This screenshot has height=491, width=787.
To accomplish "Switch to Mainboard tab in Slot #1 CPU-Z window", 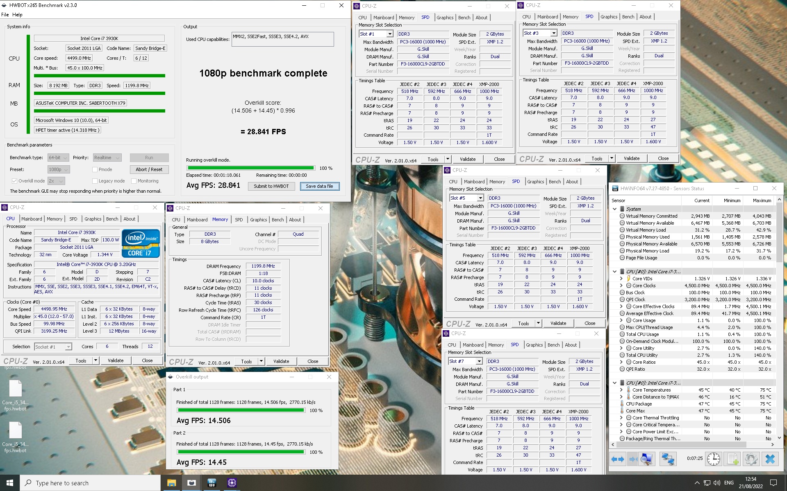I will pos(384,18).
